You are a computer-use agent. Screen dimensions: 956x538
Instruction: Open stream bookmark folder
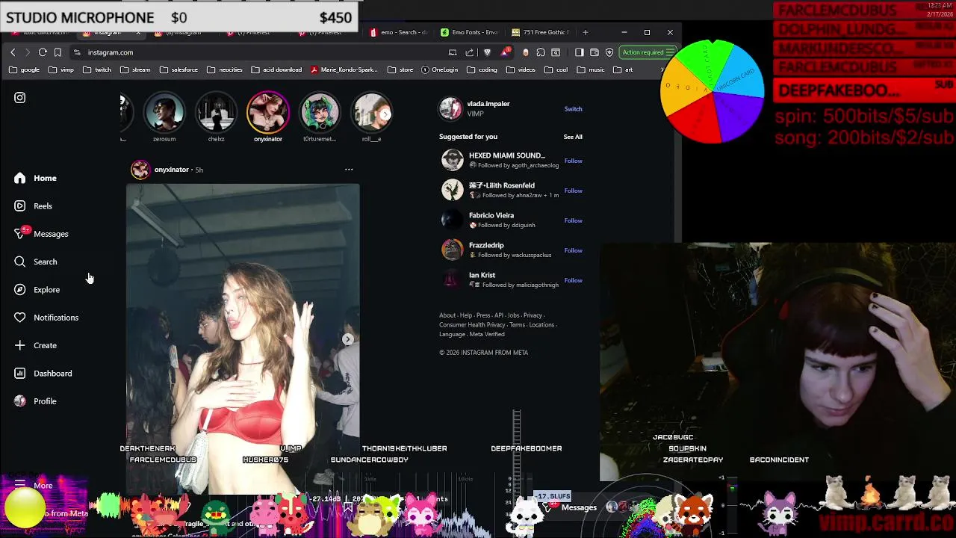[x=134, y=69]
